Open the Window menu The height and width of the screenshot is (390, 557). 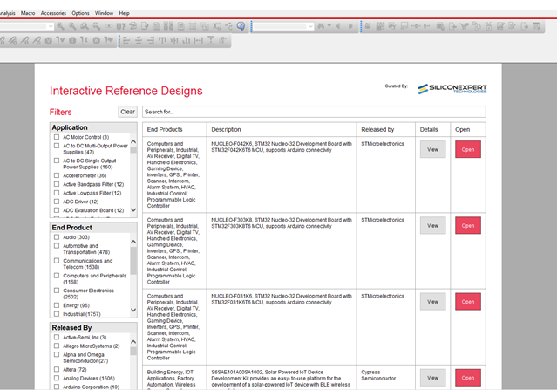tap(104, 13)
